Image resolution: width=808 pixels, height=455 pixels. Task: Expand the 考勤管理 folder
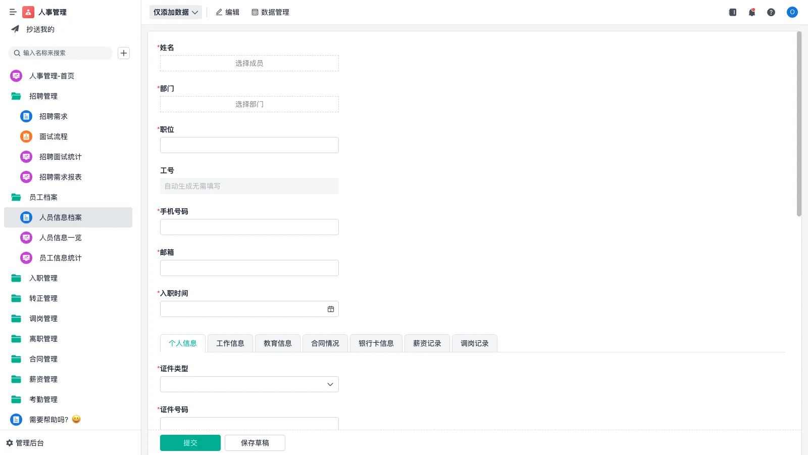(43, 399)
